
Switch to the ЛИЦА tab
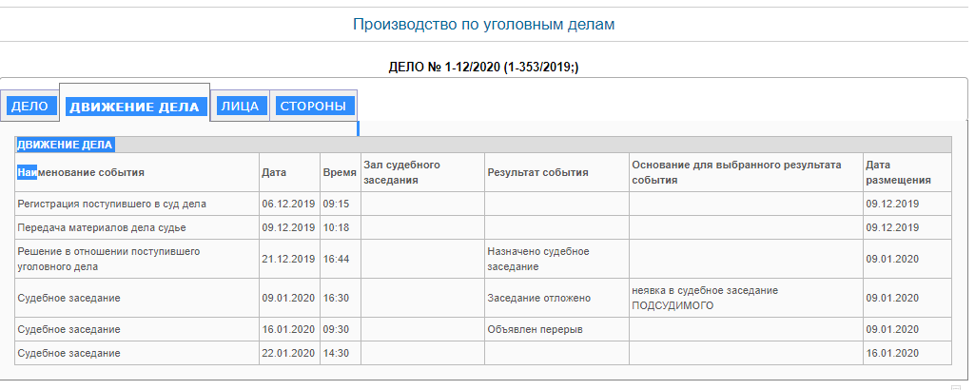(240, 106)
